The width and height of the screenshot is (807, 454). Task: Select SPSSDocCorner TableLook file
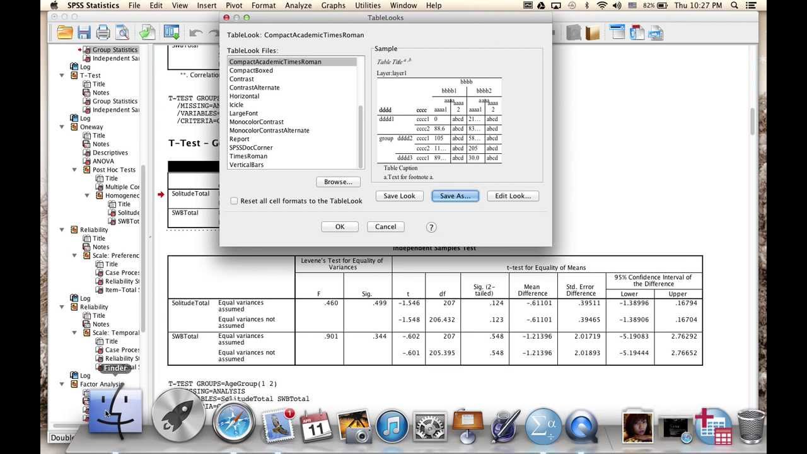251,148
